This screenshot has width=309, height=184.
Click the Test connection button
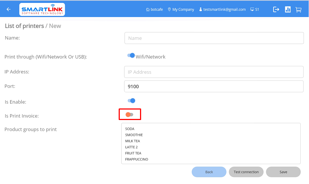pos(246,172)
